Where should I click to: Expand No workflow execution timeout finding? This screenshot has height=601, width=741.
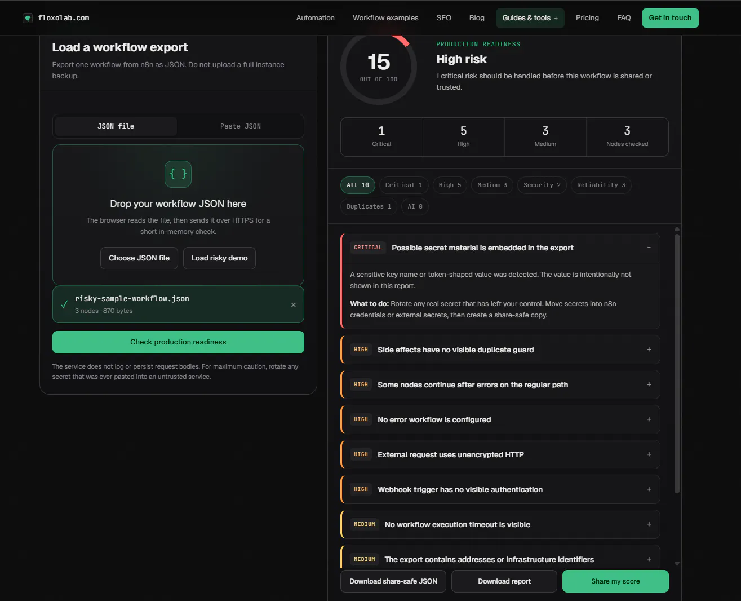[x=649, y=524]
